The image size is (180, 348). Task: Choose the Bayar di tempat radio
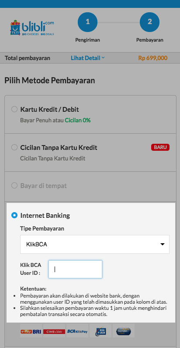14,185
